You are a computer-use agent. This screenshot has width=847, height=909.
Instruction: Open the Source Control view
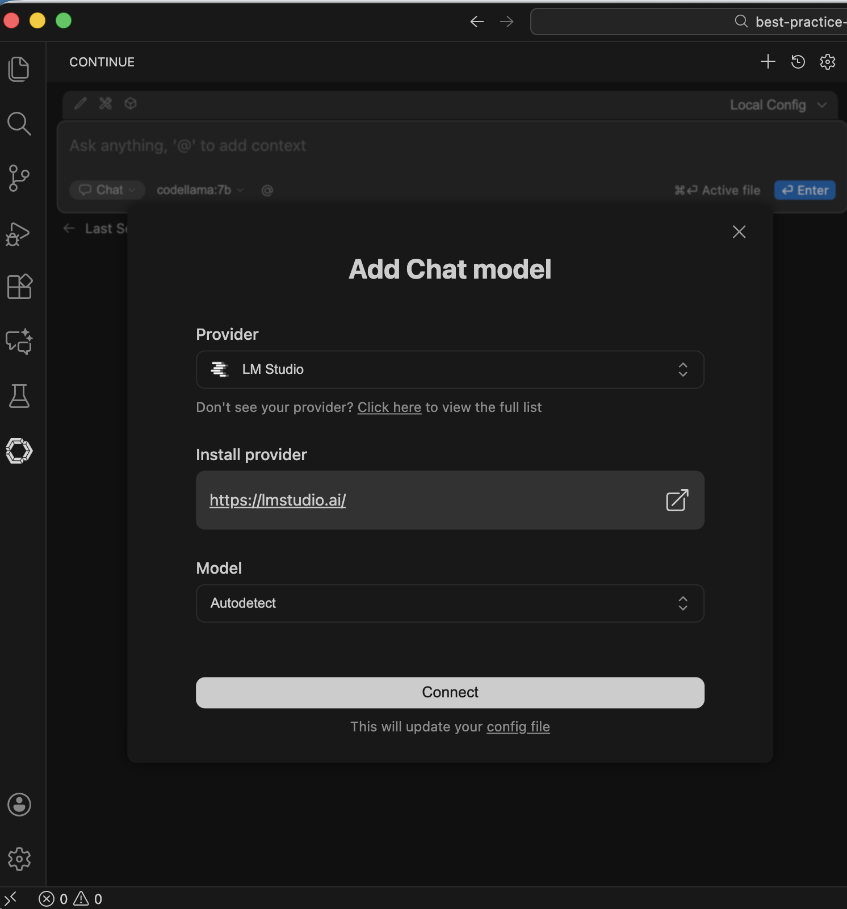tap(19, 178)
